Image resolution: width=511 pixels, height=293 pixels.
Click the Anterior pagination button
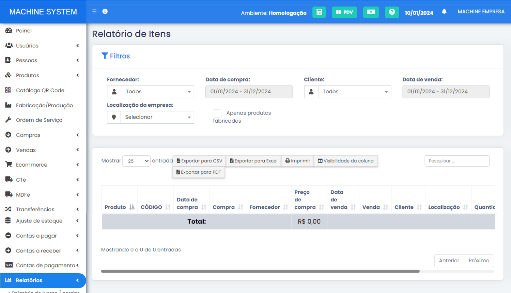click(449, 261)
